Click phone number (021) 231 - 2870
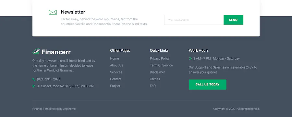Screen dimensions: 292x117 click(49, 79)
